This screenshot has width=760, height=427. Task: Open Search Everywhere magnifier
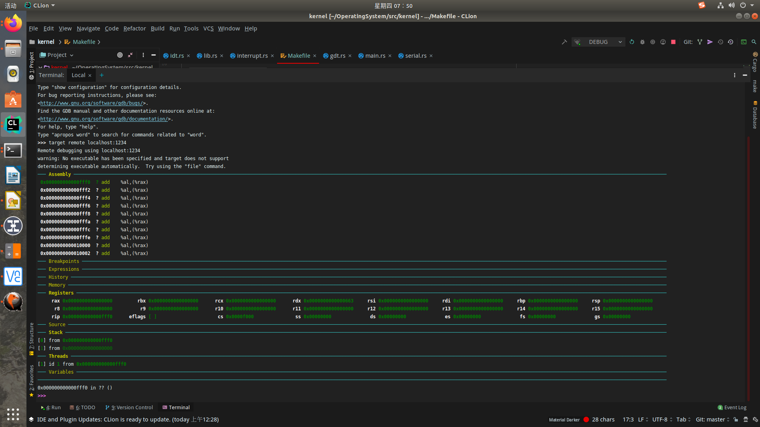(754, 42)
